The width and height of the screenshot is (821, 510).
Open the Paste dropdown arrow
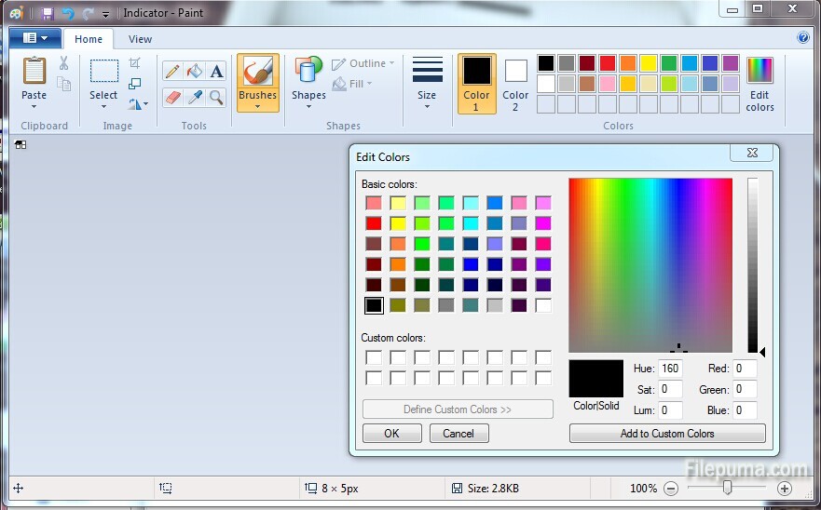click(x=34, y=105)
